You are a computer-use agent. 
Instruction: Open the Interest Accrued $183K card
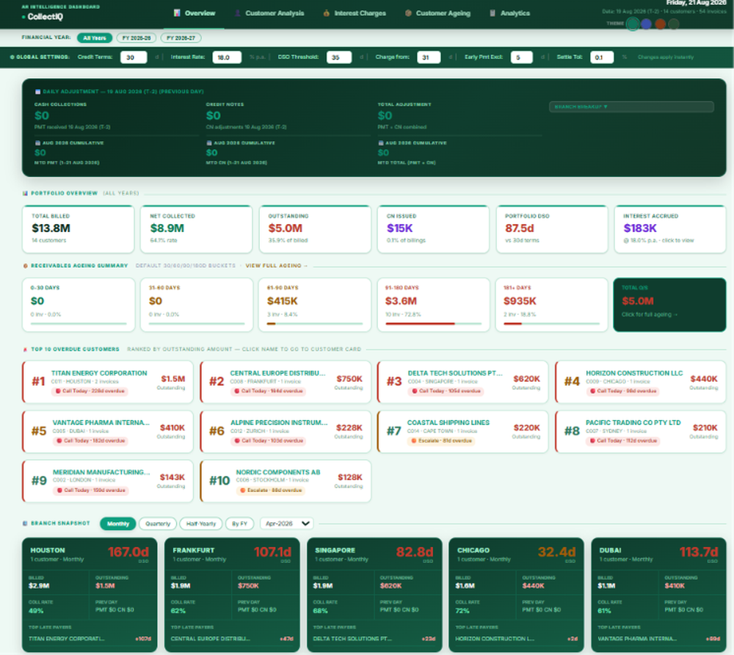[x=670, y=229]
